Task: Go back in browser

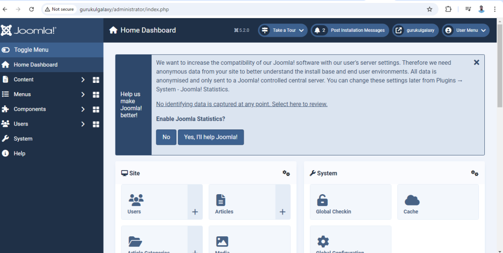Action: 5,9
